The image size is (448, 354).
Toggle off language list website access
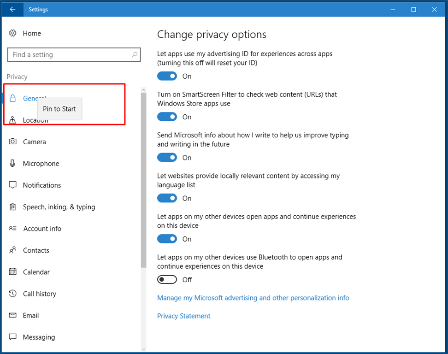click(x=167, y=198)
